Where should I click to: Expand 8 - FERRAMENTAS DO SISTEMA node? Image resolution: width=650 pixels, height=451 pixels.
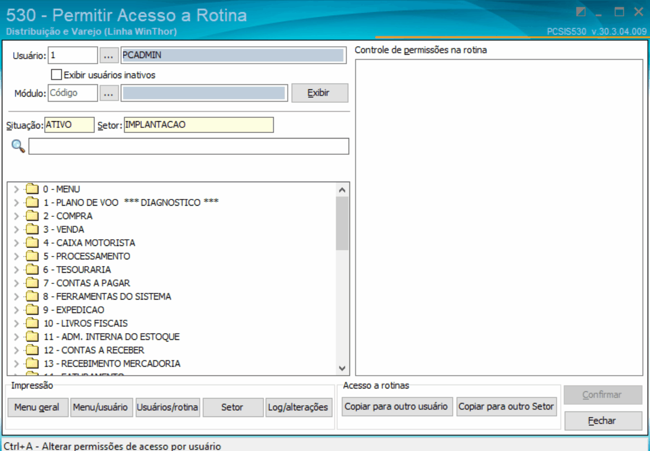pyautogui.click(x=16, y=297)
